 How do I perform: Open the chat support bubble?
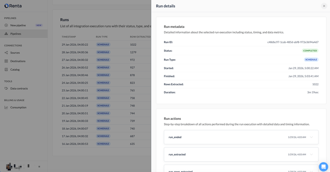pyautogui.click(x=323, y=167)
